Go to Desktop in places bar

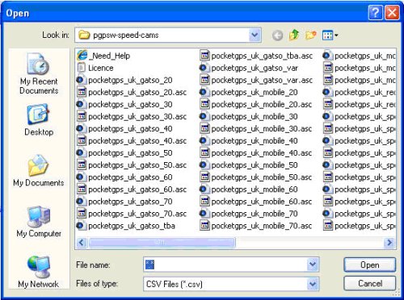pyautogui.click(x=39, y=120)
